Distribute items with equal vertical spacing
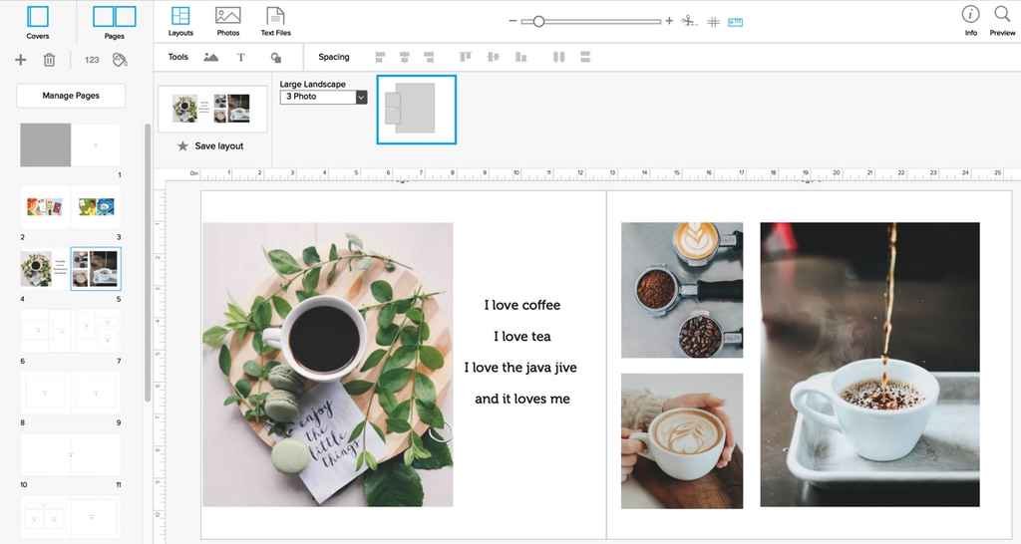 [x=585, y=57]
